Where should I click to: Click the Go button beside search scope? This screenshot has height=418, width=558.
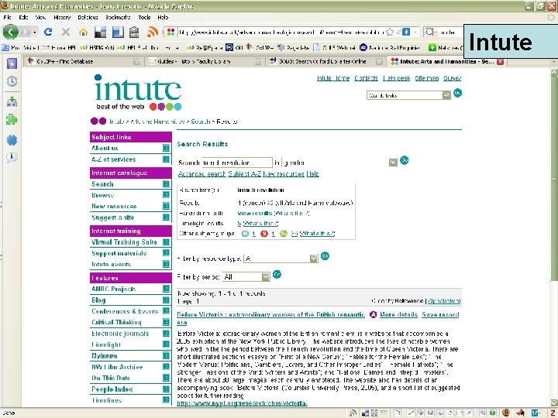tap(404, 160)
